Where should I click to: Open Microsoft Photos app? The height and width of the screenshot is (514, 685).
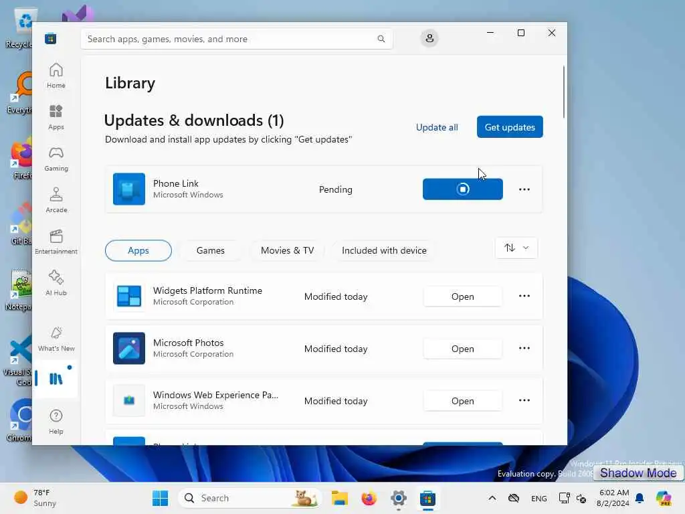[463, 349]
